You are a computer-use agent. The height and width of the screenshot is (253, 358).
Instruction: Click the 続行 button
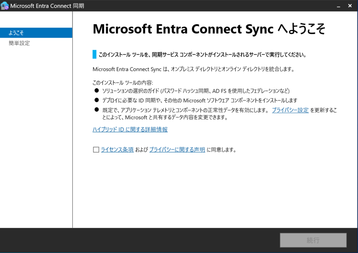click(313, 240)
